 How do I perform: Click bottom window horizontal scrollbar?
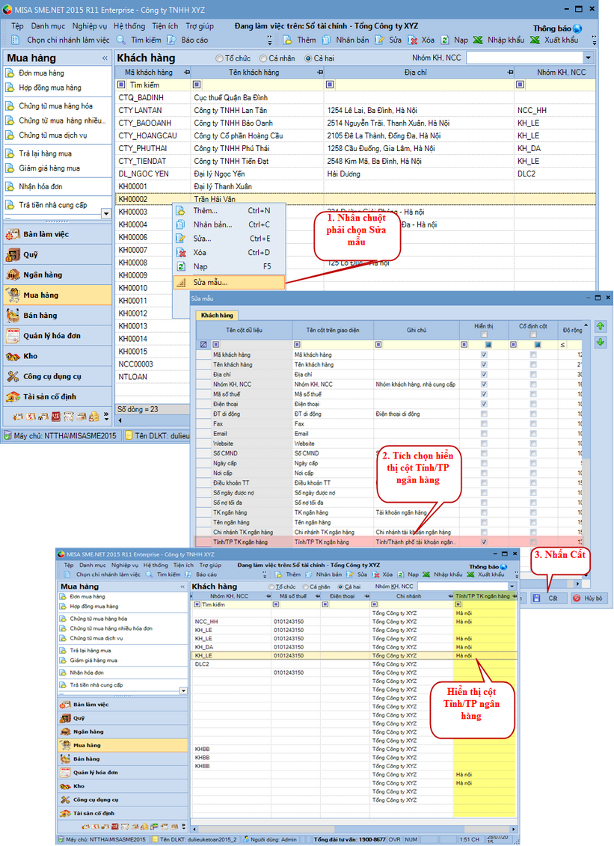[x=354, y=829]
